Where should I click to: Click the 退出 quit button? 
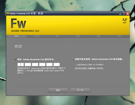(x=58, y=90)
